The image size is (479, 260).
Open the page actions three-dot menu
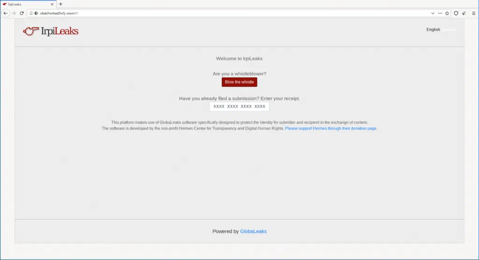tap(440, 13)
